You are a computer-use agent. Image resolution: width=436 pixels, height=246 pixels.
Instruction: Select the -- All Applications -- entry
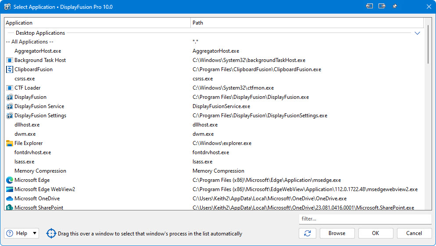(x=30, y=42)
